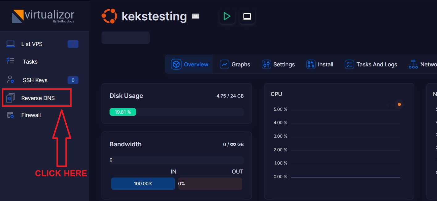Click the 0.00 % axis label
Image resolution: width=437 pixels, height=201 pixels.
pos(281,177)
